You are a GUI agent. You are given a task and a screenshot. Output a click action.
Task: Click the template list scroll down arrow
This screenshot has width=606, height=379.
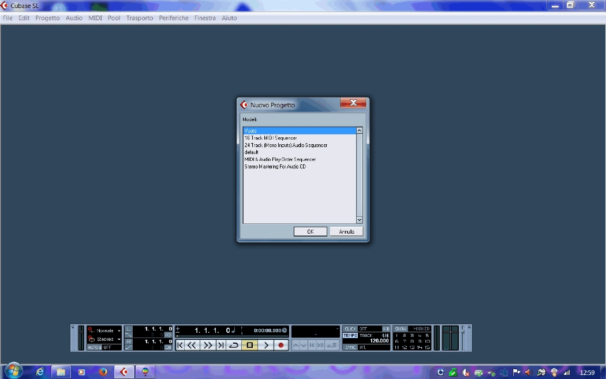point(360,220)
